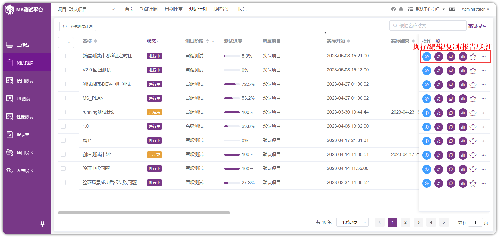This screenshot has height=237, width=499.
Task: Expand the select-all options arrow
Action: [x=69, y=42]
